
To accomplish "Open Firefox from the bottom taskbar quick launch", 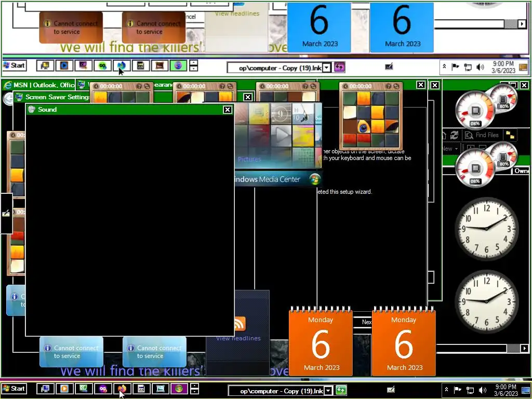I will 122,389.
